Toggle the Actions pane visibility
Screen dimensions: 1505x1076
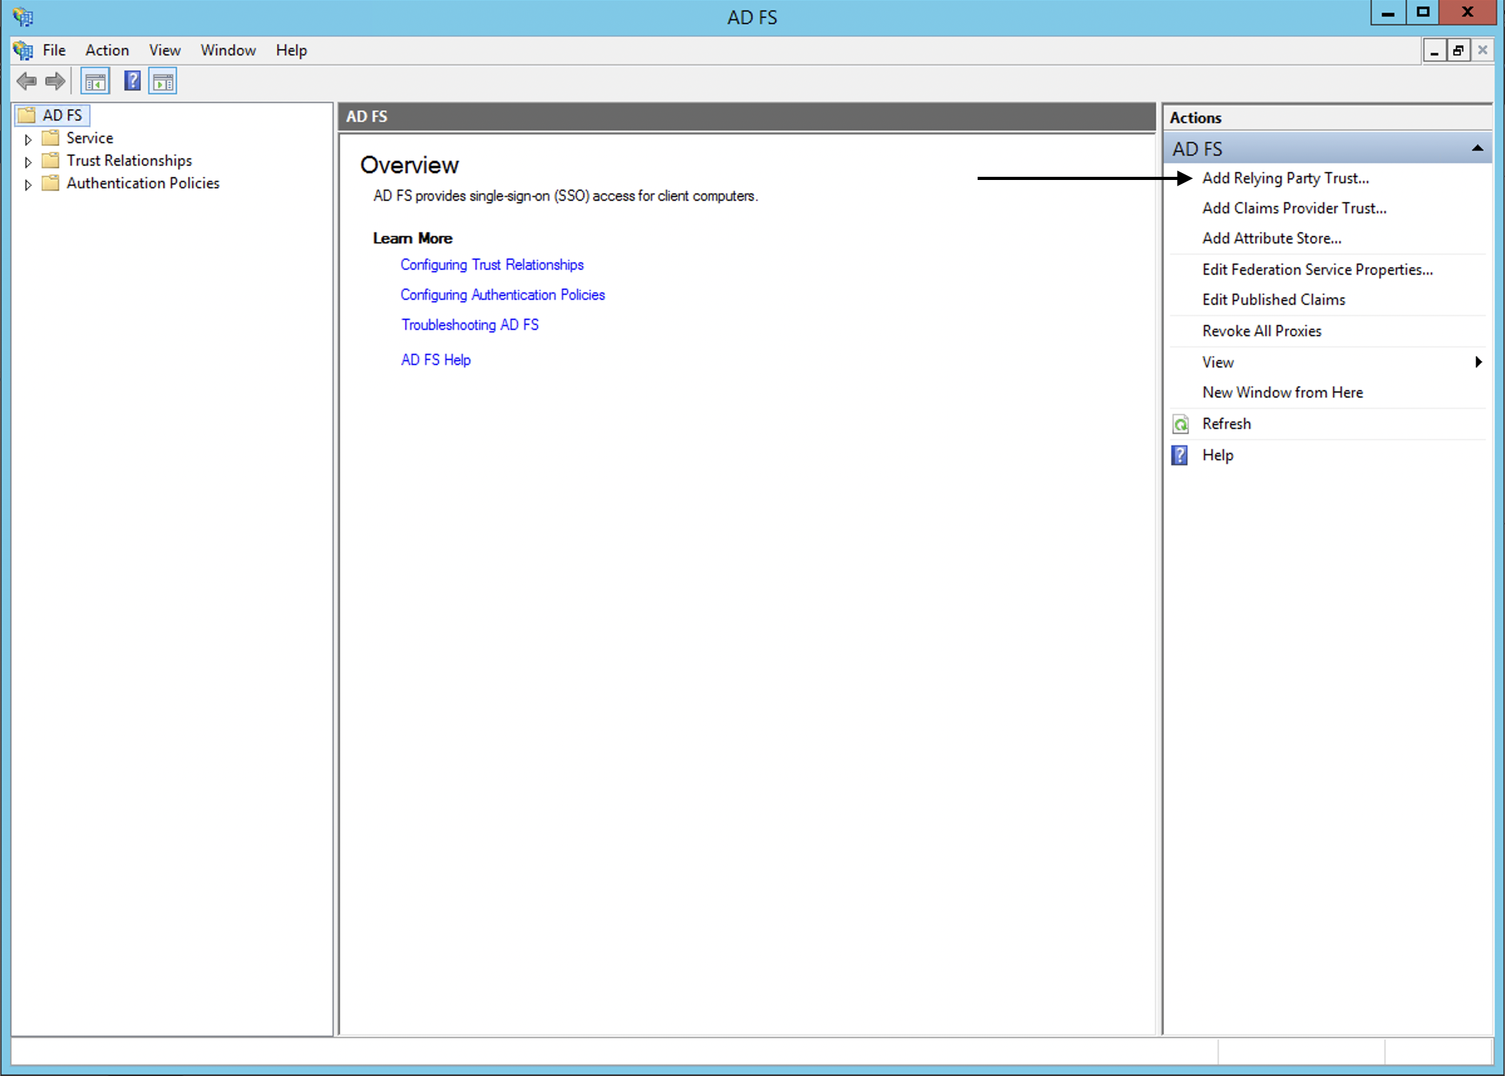tap(162, 80)
